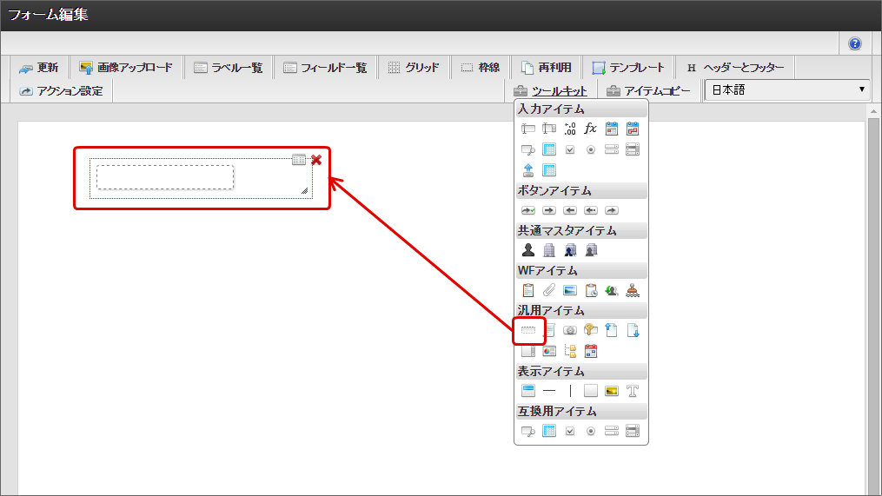Select the paperclip attachment item
Screen dimensions: 882x496
tap(549, 290)
